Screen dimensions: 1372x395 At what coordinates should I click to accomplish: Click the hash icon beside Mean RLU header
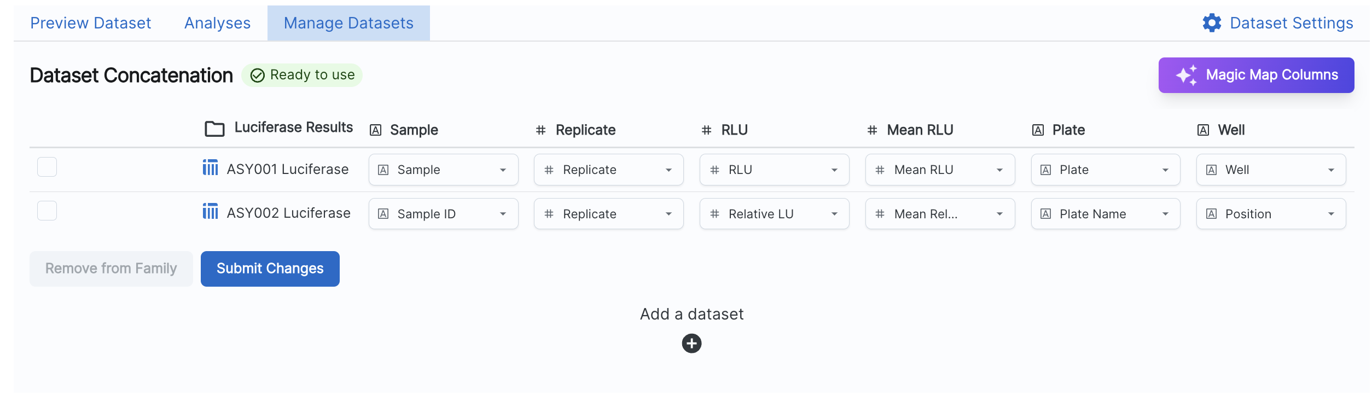click(872, 130)
